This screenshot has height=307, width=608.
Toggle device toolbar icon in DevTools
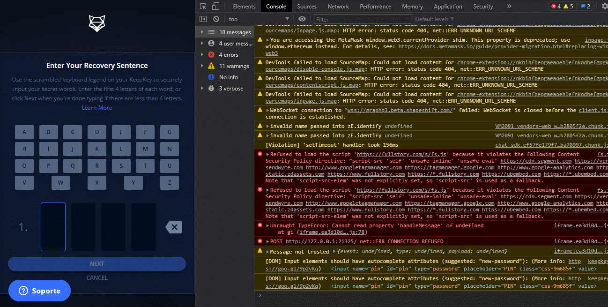[x=215, y=6]
